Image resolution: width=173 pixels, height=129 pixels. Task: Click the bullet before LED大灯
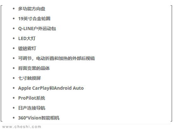(14, 38)
